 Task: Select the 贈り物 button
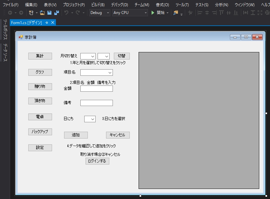click(40, 86)
